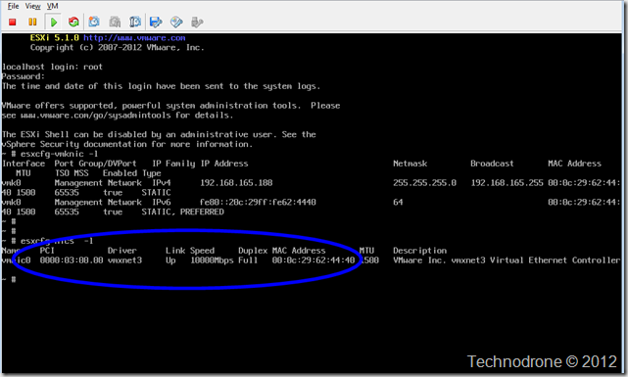
Task: Click the ESXi 5.1.0 version text
Action: 55,38
